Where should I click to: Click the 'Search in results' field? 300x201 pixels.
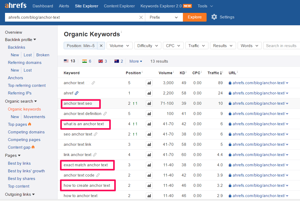pyautogui.click(x=281, y=46)
